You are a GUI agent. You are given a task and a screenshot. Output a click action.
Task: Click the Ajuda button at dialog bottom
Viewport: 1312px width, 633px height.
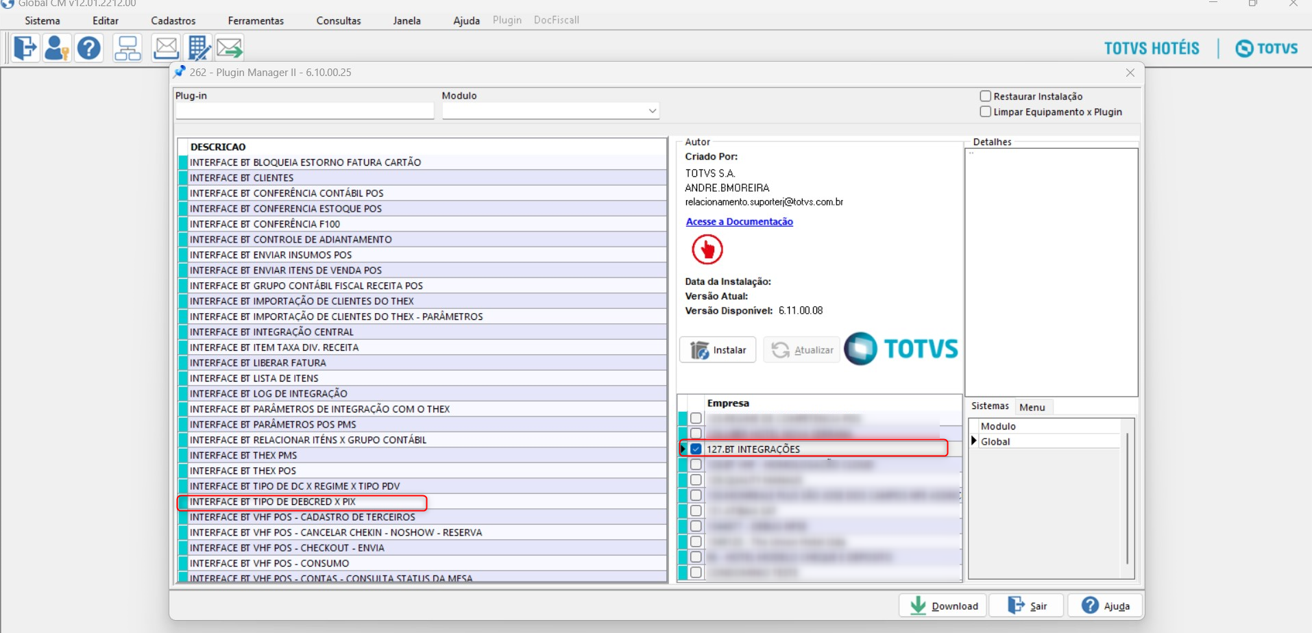click(1106, 606)
